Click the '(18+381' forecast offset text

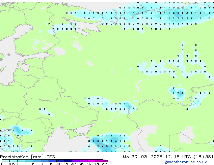pos(204,157)
